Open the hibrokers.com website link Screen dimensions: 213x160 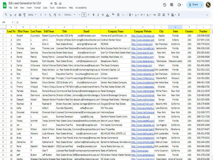[x=143, y=36]
